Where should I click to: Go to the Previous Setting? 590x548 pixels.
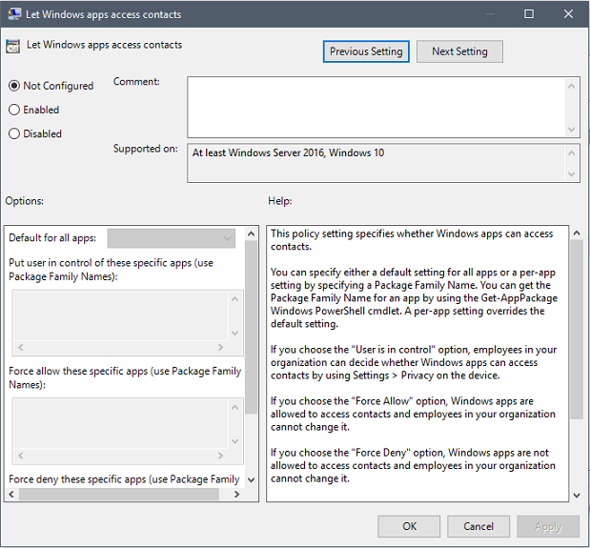click(x=366, y=51)
